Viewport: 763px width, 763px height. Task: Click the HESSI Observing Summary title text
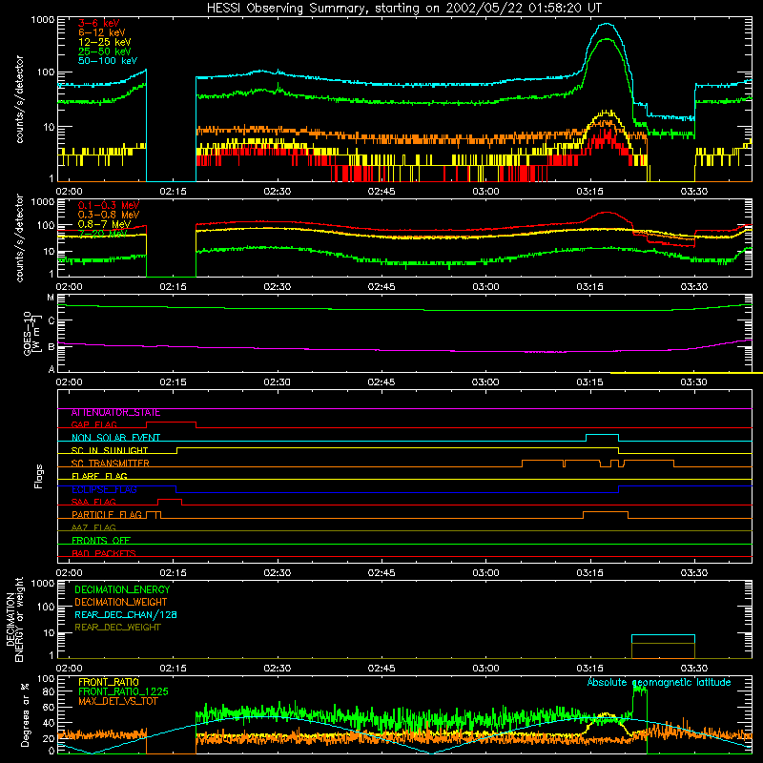click(403, 8)
